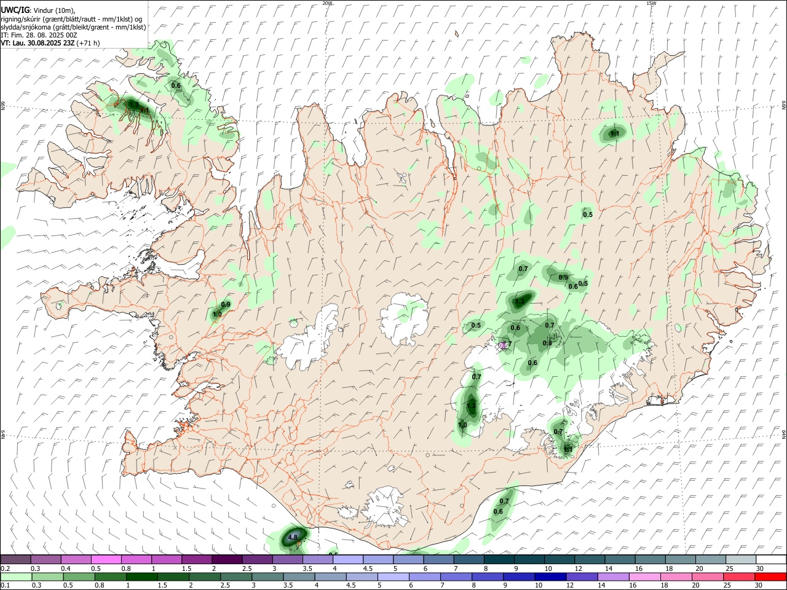Click the '20W' longitude label at top
Image resolution: width=787 pixels, height=590 pixels.
point(327,3)
